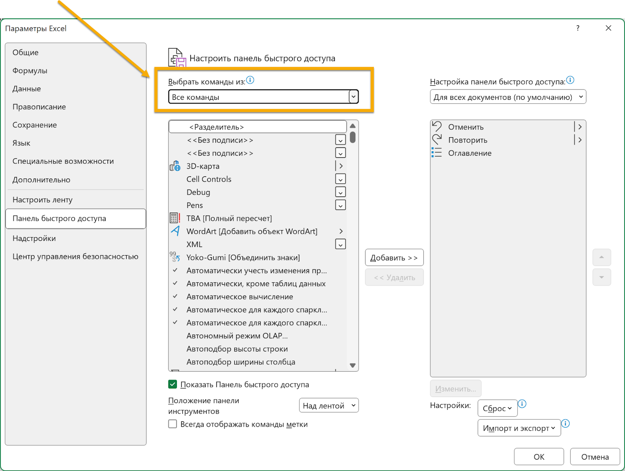Select Автономный режим OLAP... command

pos(258,336)
